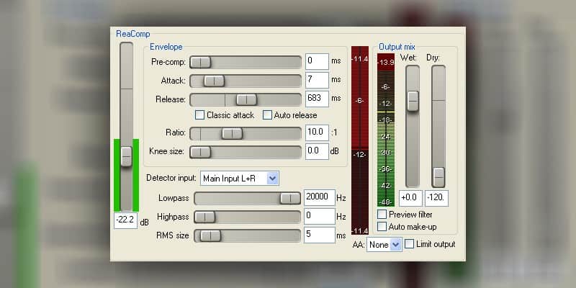Click the Attack slider handle
This screenshot has width=576, height=288.
click(x=214, y=81)
